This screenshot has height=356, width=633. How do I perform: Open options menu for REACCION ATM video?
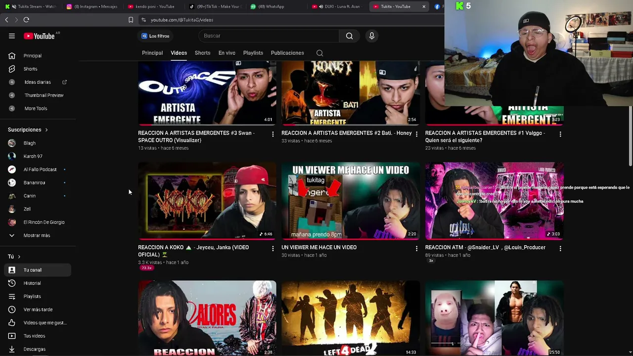pos(560,248)
